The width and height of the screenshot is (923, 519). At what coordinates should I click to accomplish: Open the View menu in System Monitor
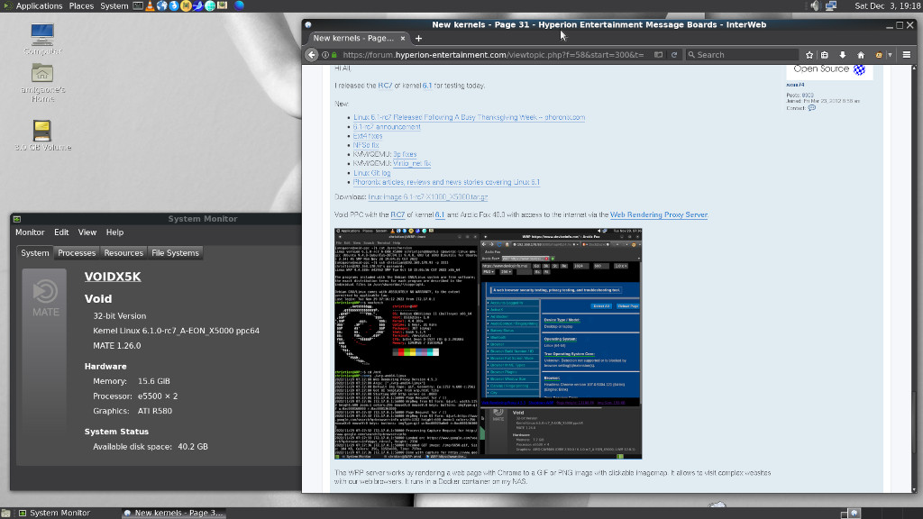(x=87, y=232)
